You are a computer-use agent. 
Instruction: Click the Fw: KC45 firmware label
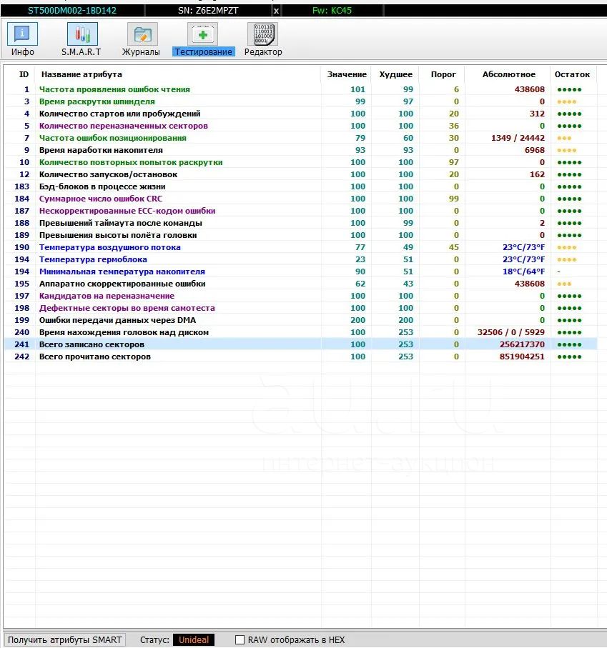pyautogui.click(x=332, y=11)
